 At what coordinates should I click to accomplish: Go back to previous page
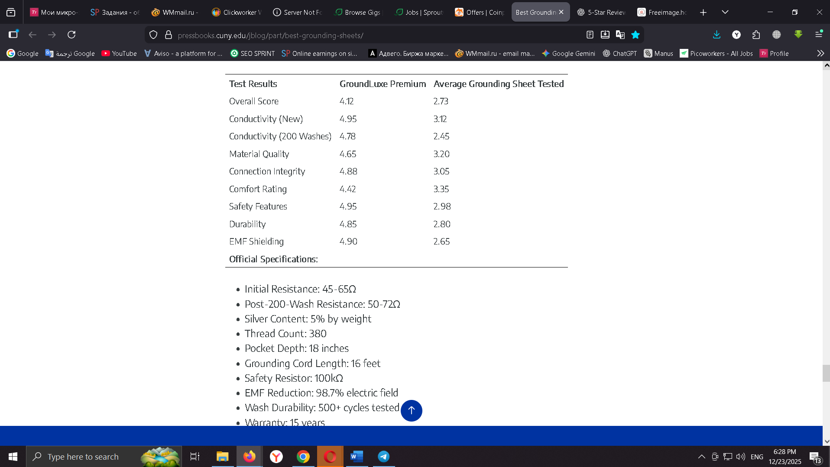point(32,35)
